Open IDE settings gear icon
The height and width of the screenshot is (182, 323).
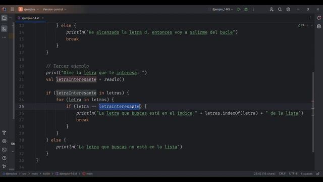click(x=288, y=9)
